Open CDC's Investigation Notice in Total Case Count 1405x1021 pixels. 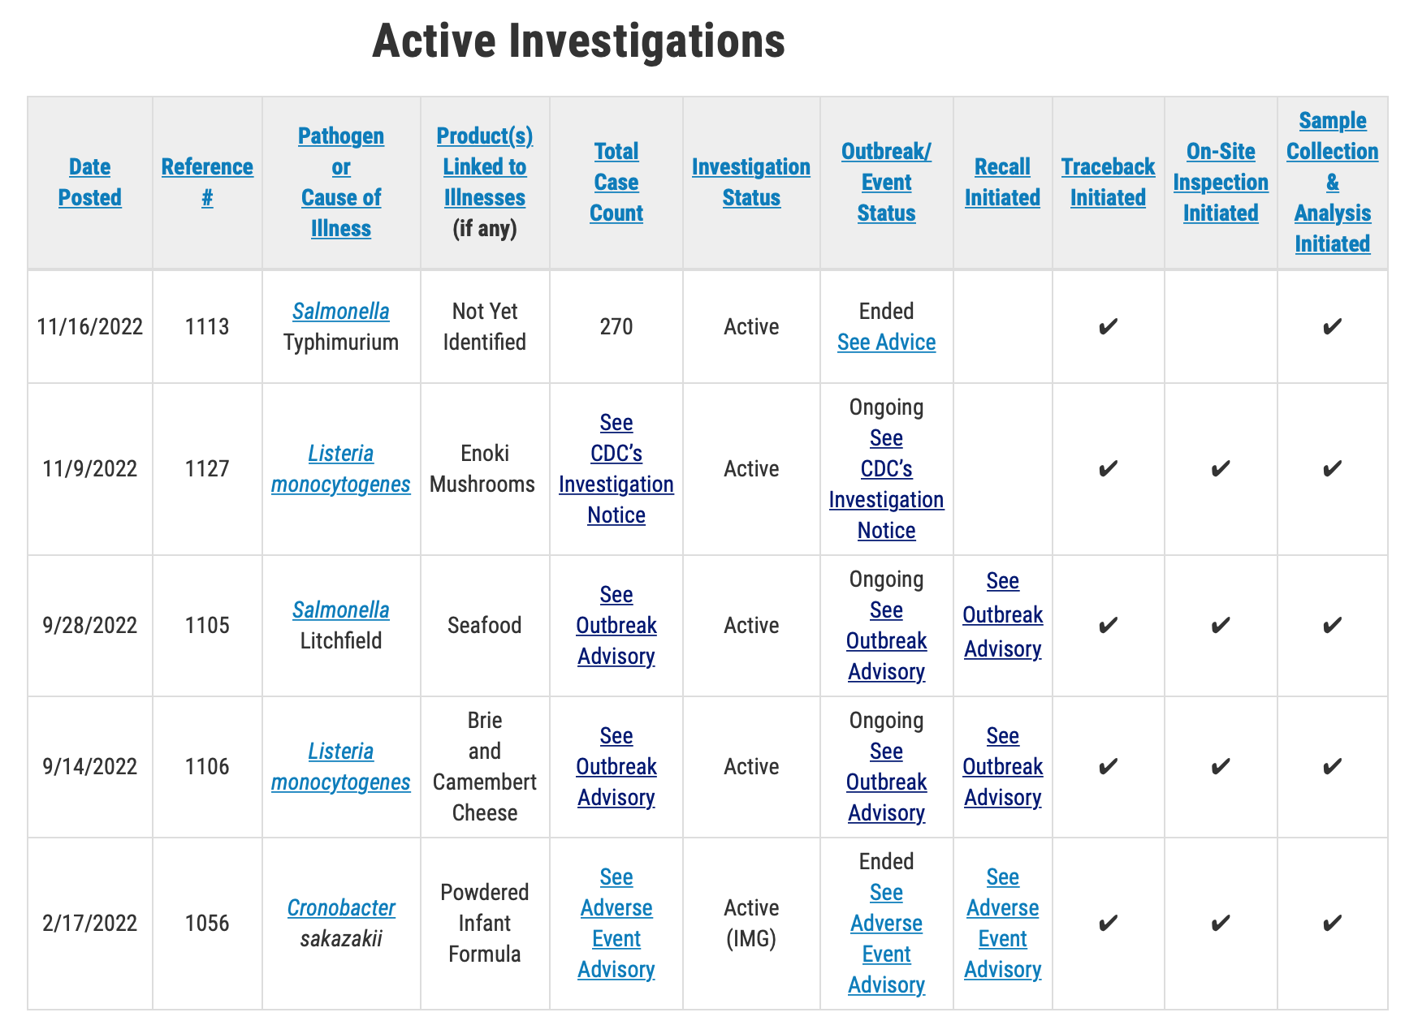coord(616,468)
